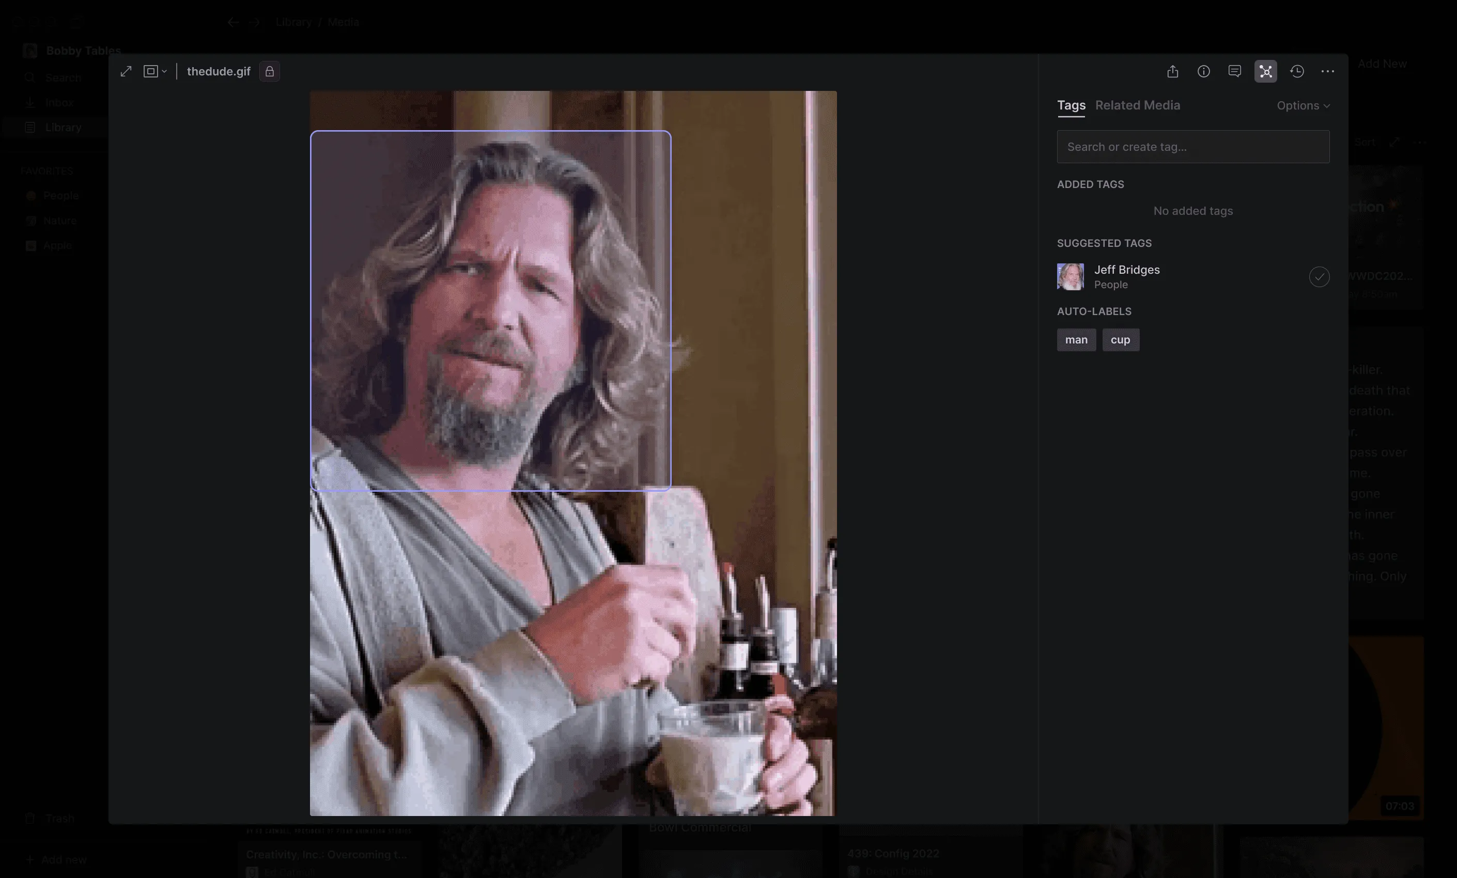Open the comments panel icon
Image resolution: width=1457 pixels, height=878 pixels.
1235,72
